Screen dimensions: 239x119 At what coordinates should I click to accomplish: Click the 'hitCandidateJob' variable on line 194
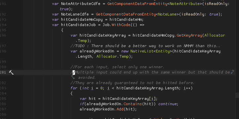(78, 25)
